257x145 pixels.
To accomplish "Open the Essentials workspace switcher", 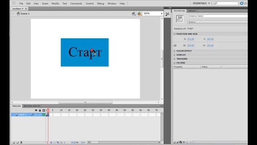I will [x=201, y=3].
